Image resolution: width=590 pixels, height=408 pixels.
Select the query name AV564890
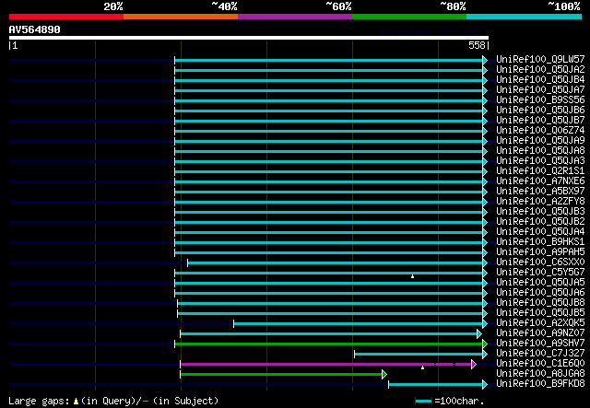(35, 29)
